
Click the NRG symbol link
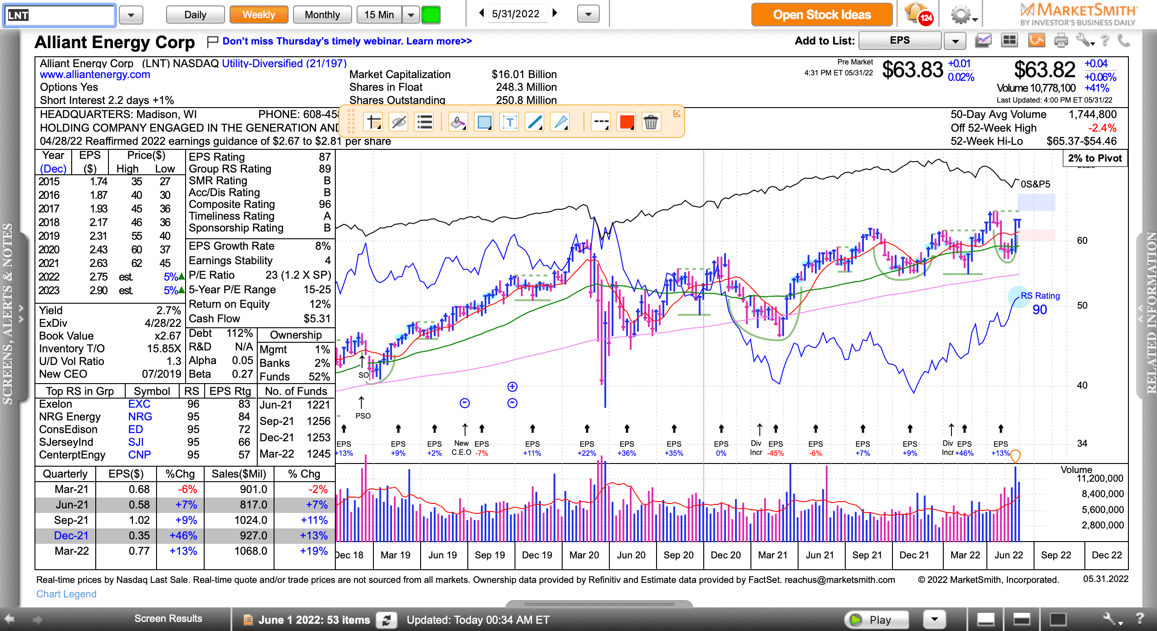(140, 417)
